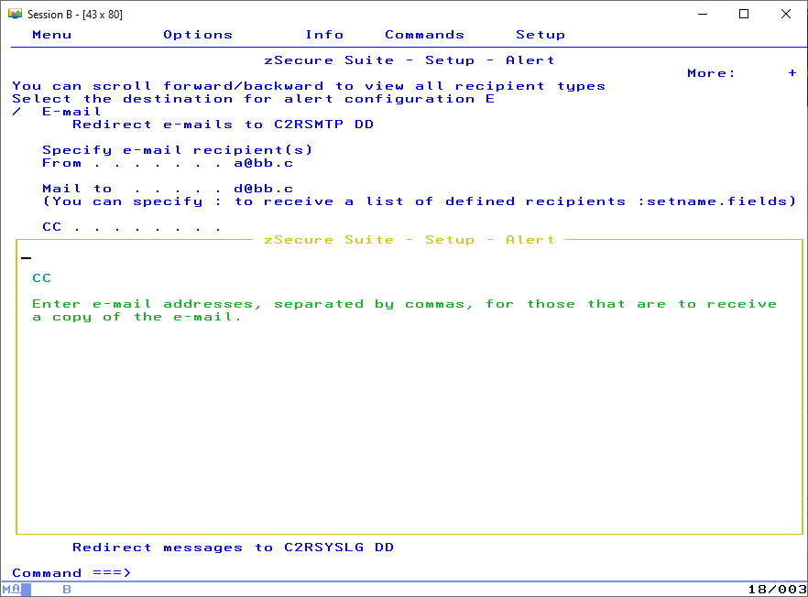Open the Setup menu

[x=540, y=35]
